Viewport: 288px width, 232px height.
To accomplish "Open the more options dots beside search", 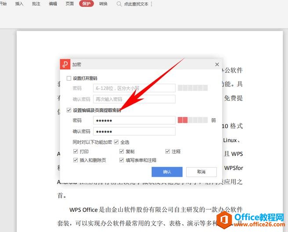I will click(x=151, y=4).
